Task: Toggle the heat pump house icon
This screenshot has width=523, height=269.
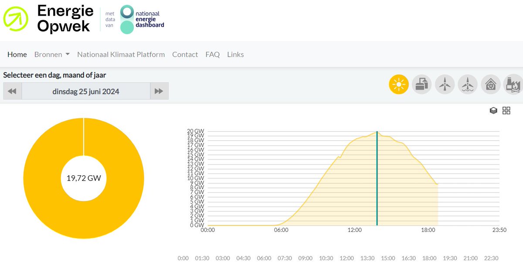Action: [x=491, y=84]
